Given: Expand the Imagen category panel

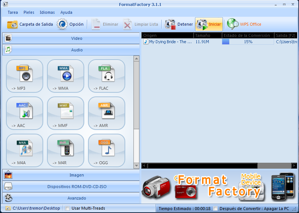Looking at the screenshot, I should (71, 175).
